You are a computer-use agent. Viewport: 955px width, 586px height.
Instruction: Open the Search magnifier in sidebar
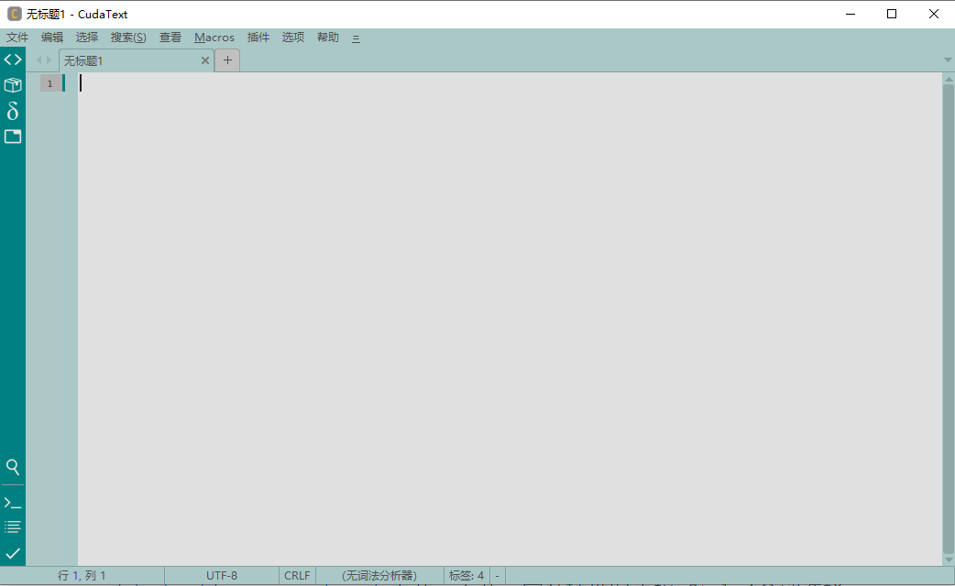(x=13, y=467)
